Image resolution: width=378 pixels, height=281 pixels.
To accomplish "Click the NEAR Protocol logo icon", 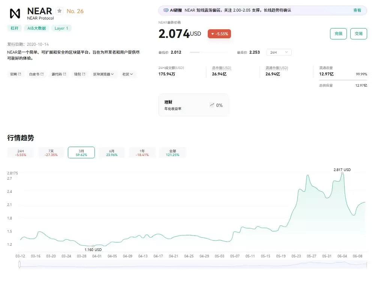I will [x=15, y=14].
